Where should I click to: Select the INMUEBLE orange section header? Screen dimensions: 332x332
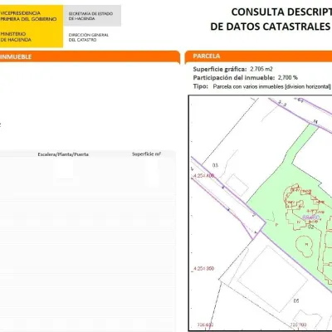coord(90,56)
